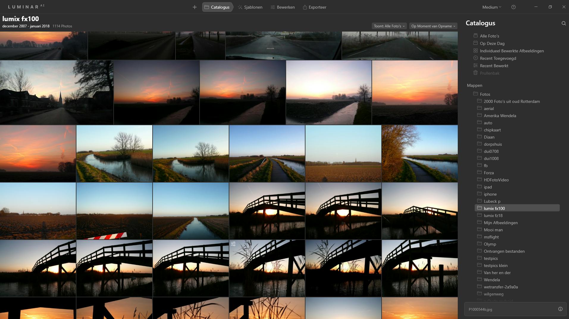
Task: Show Recent Bewerkt photos
Action: pyautogui.click(x=494, y=66)
